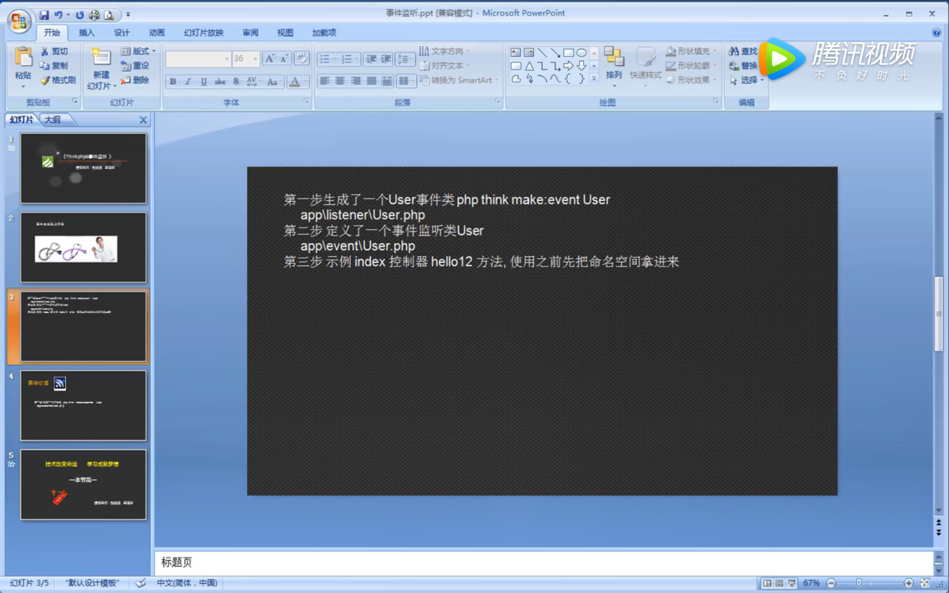Open the Text Direction (文字方向) dropdown
The image size is (949, 593).
click(445, 51)
